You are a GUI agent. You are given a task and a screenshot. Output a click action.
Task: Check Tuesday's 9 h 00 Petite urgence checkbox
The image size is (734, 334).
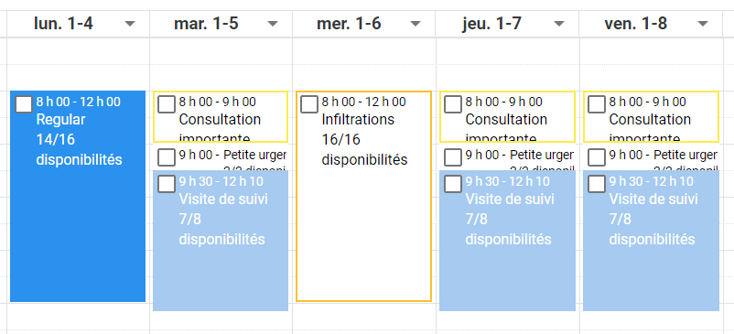tap(167, 157)
